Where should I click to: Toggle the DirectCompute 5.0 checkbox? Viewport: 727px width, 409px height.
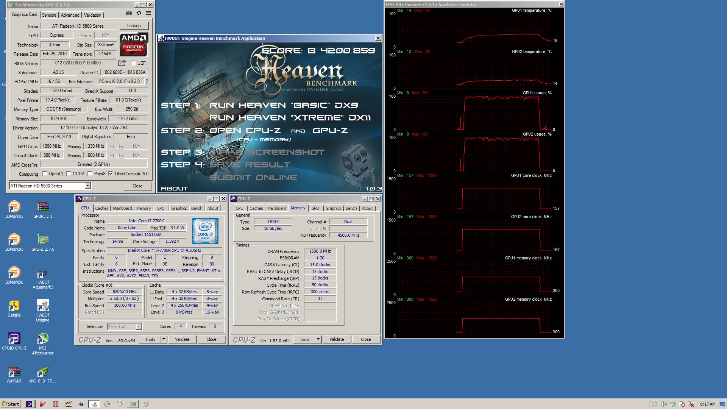click(111, 174)
